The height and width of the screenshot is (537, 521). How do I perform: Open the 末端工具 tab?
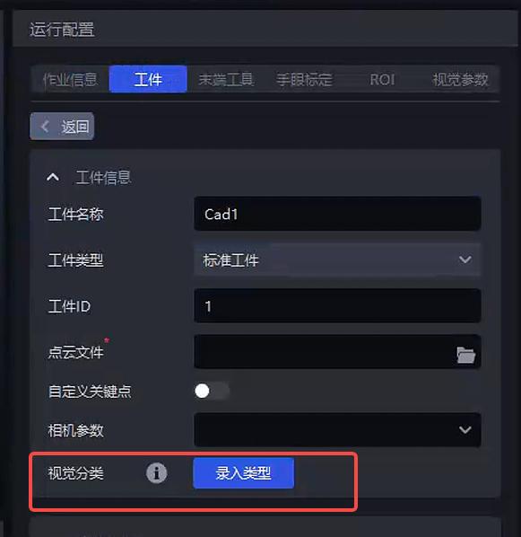click(x=226, y=79)
